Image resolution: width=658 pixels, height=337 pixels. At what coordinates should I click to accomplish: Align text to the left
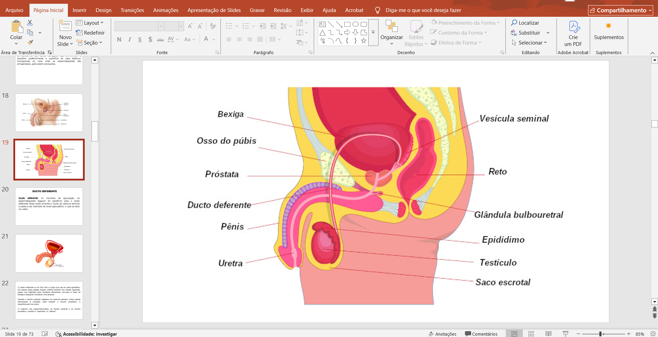tap(229, 39)
